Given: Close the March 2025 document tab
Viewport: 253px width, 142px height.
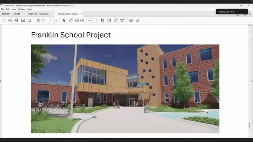Looking at the screenshot, I should 81,14.
